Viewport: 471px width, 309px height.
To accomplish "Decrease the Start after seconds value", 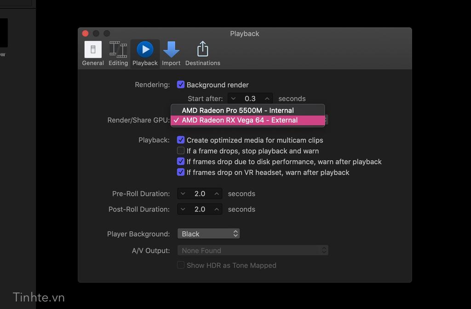I will [233, 99].
